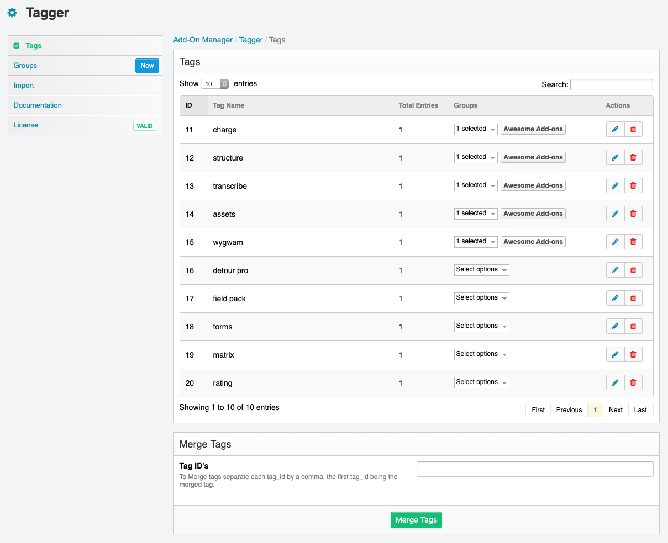
Task: Select page 1 in pagination
Action: click(595, 410)
